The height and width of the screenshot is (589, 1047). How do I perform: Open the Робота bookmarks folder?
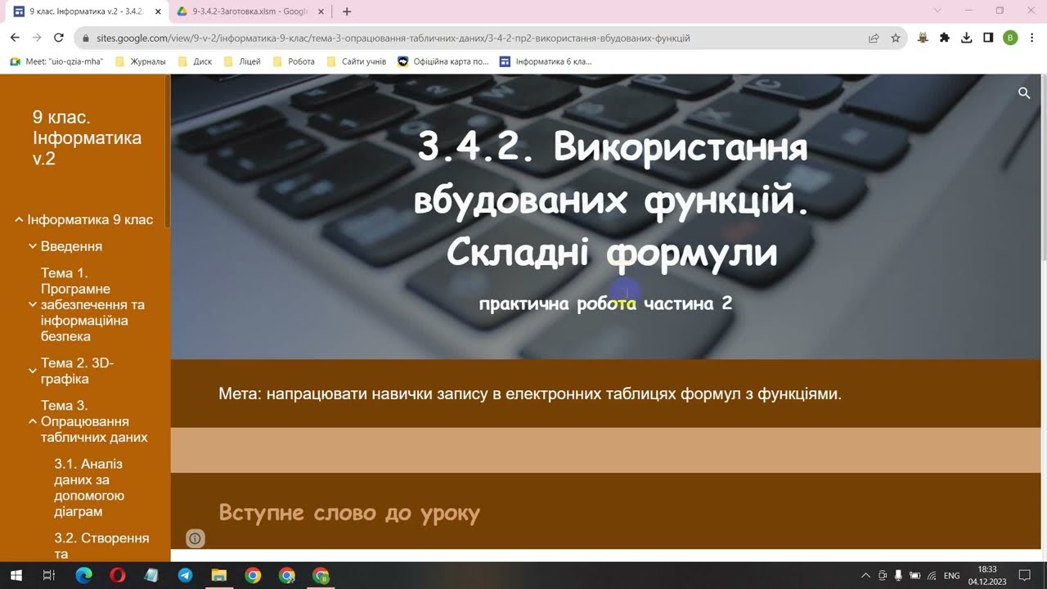coord(294,61)
